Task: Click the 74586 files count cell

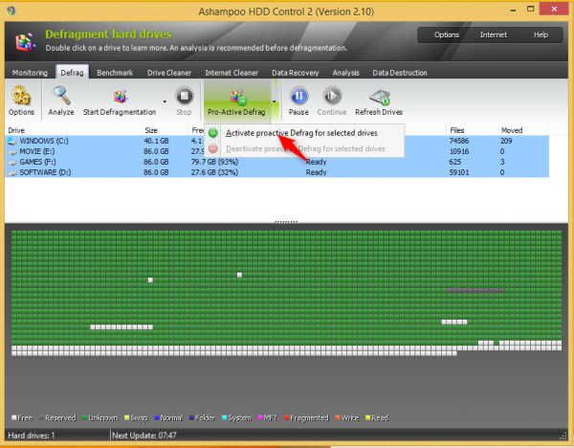Action: tap(459, 141)
